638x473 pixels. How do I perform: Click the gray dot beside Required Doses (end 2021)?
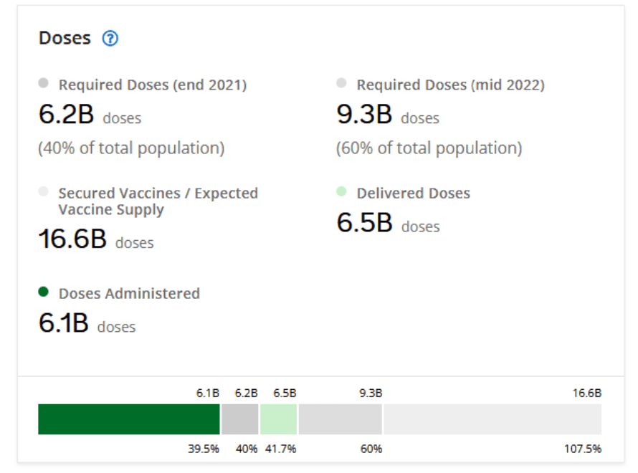point(43,83)
